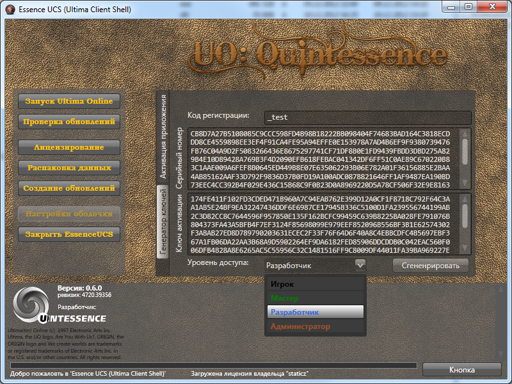The image size is (512, 384).
Task: Maximize the Essence UCS window
Action: click(x=468, y=6)
